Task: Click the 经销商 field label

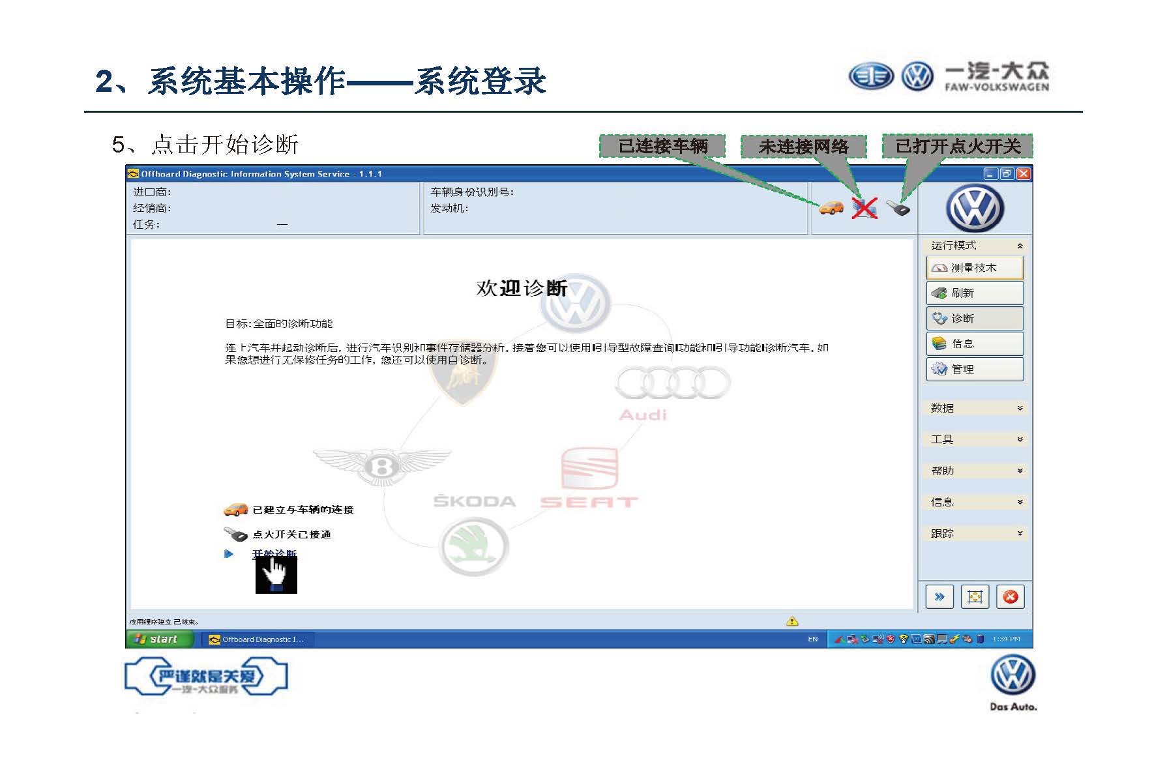Action: [x=152, y=208]
